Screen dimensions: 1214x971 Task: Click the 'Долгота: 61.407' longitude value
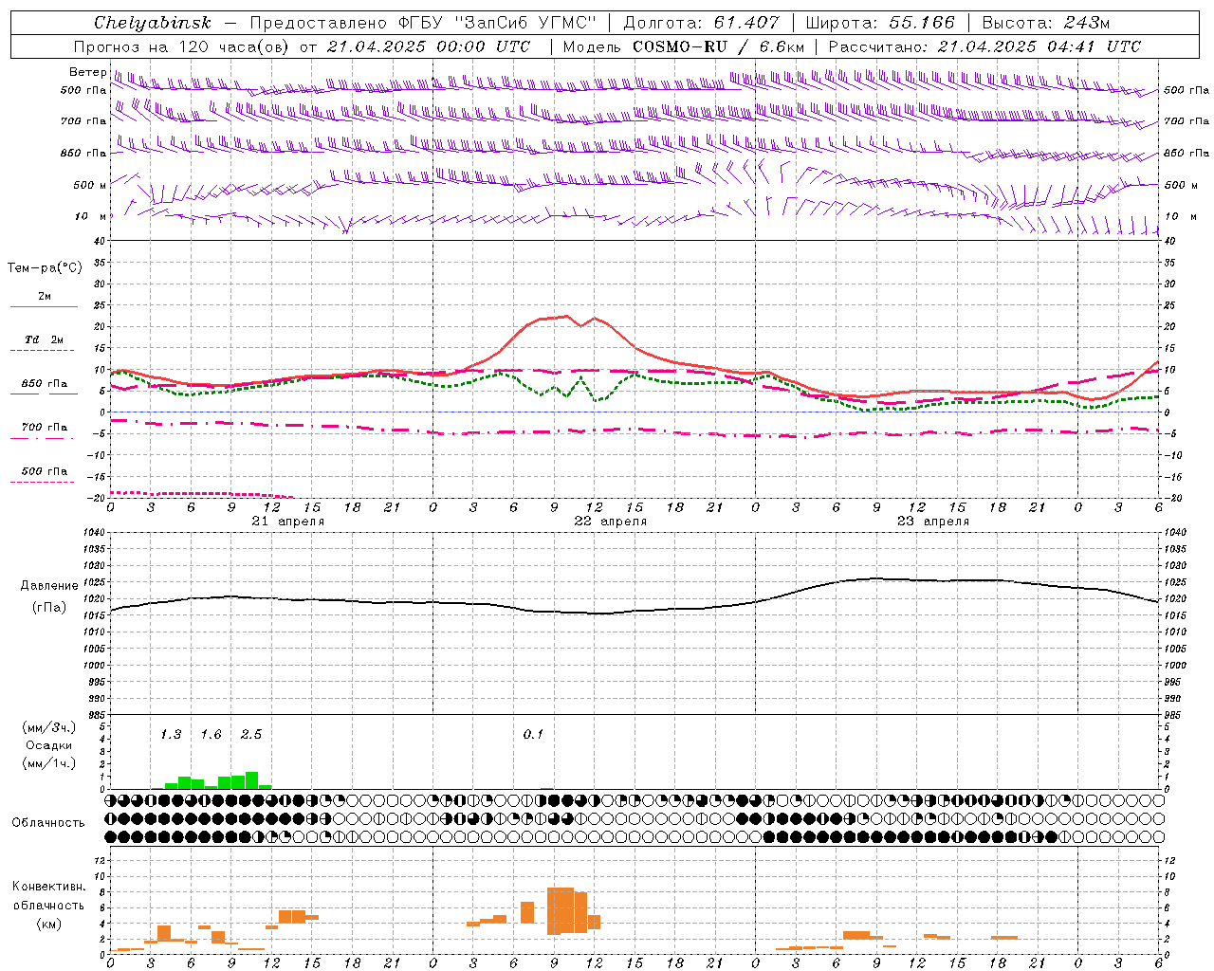click(701, 23)
